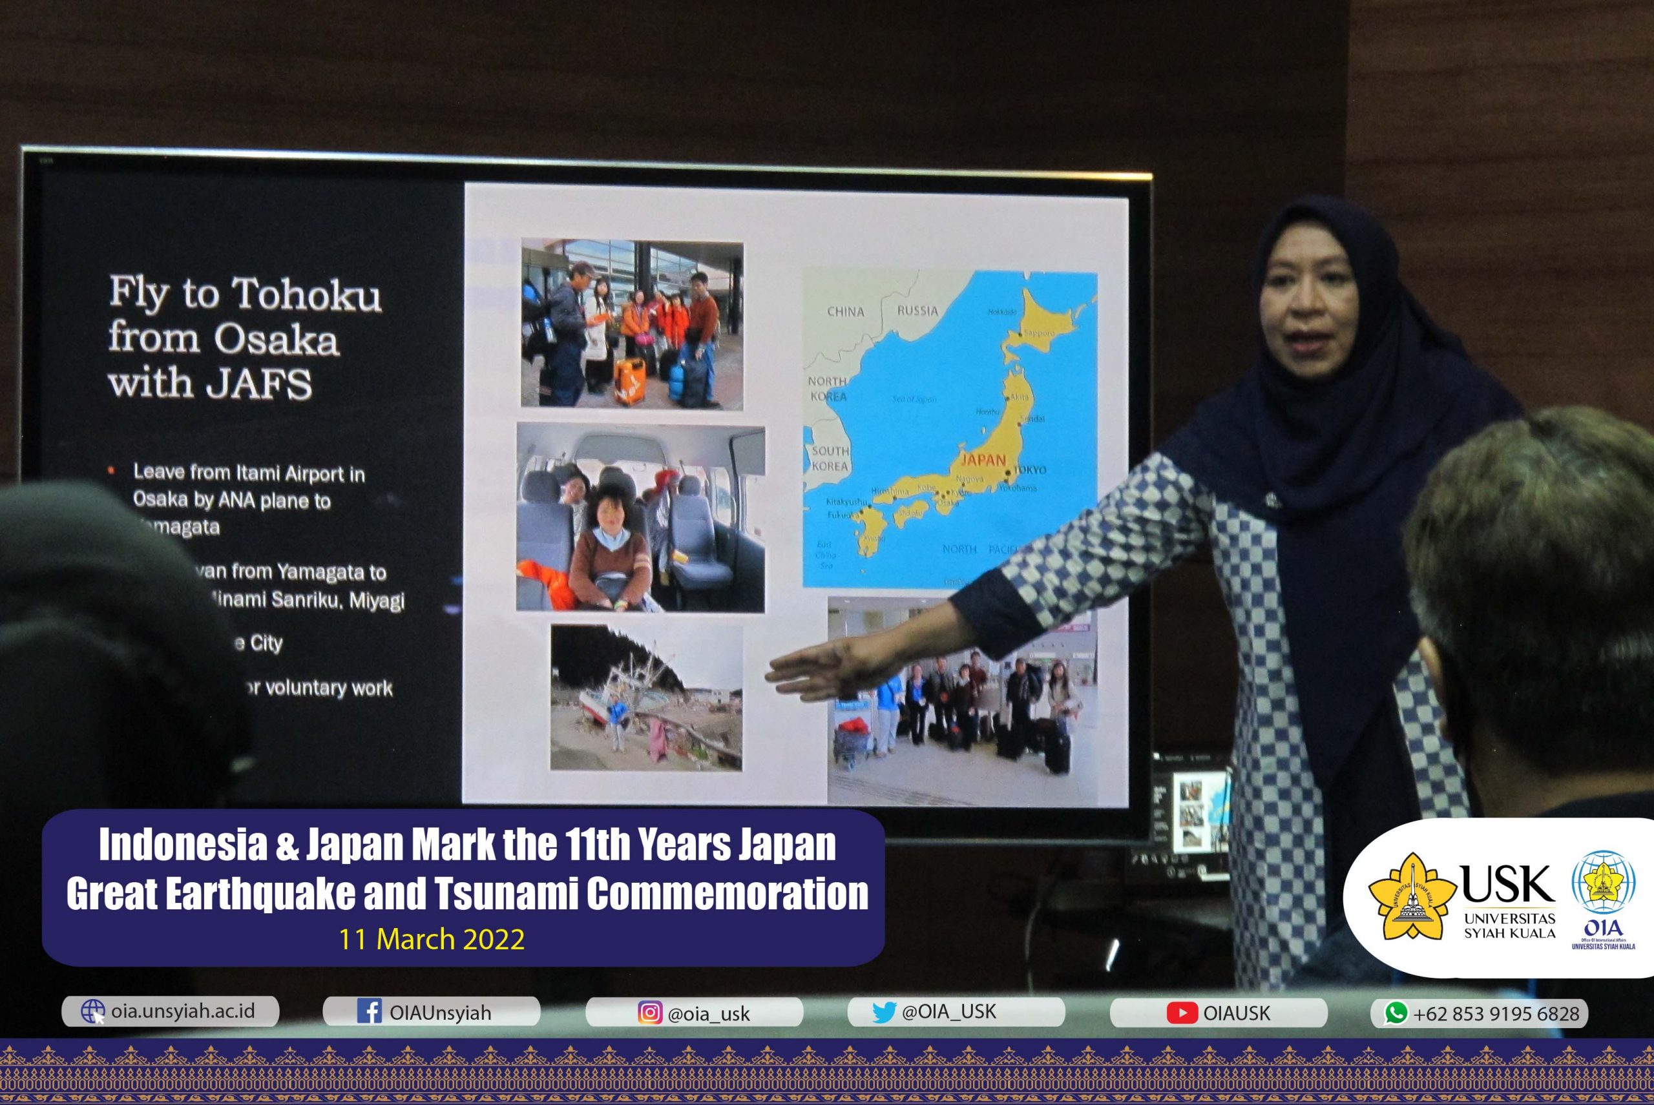Open the OIAUnsyiah Facebook handle
The image size is (1654, 1105).
[440, 1013]
